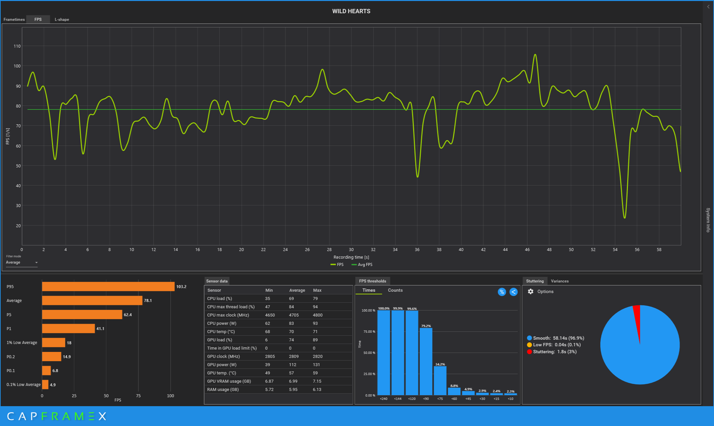Select the CPU power (W) row
The height and width of the screenshot is (426, 714).
coord(279,323)
